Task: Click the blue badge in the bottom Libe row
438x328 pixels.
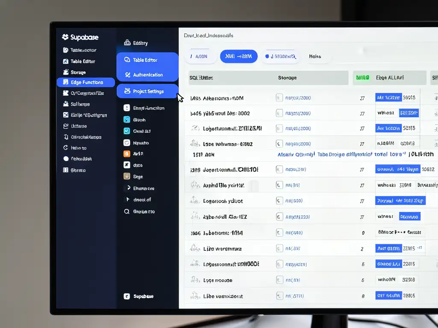Action: [388, 296]
